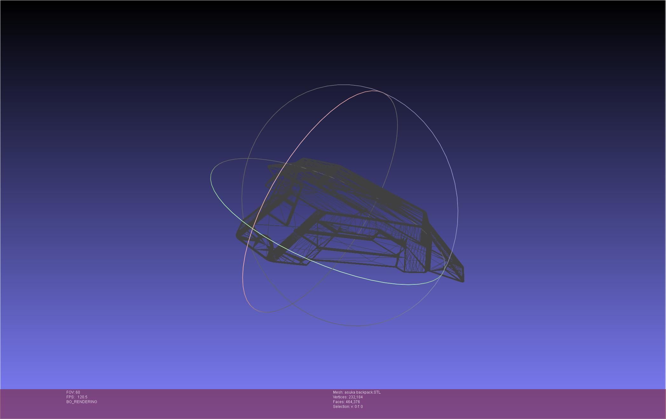Click the left corner of wireframe model

pyautogui.click(x=238, y=235)
